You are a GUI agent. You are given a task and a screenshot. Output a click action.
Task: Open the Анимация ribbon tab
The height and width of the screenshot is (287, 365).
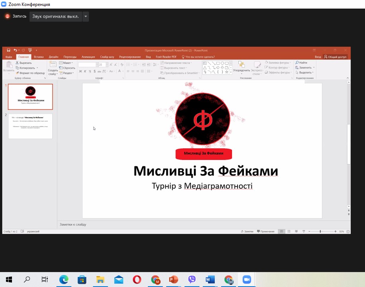(88, 57)
